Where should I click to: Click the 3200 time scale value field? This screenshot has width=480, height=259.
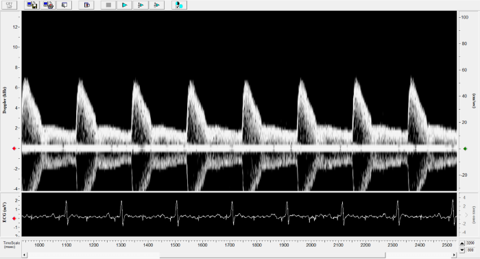point(470,243)
